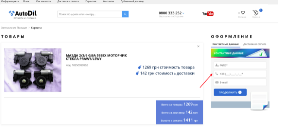Click the ПРОДОЛЖИТЬ button
This screenshot has width=287, height=134.
[230, 92]
